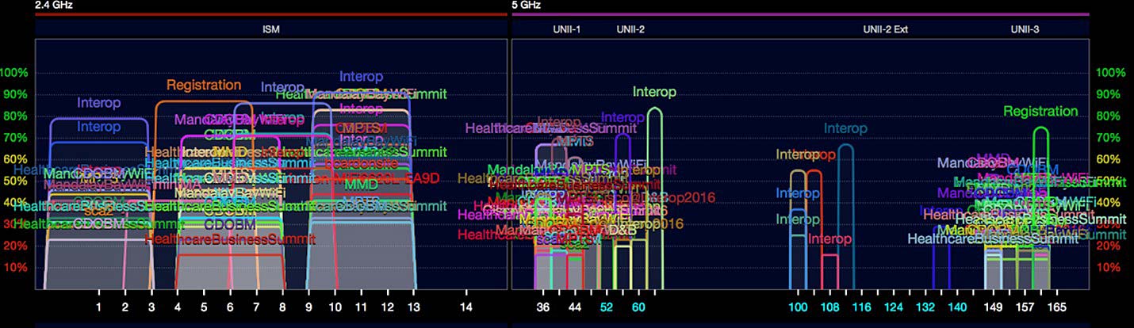Select channel 2 on the 2.4 GHz axis

(x=125, y=306)
